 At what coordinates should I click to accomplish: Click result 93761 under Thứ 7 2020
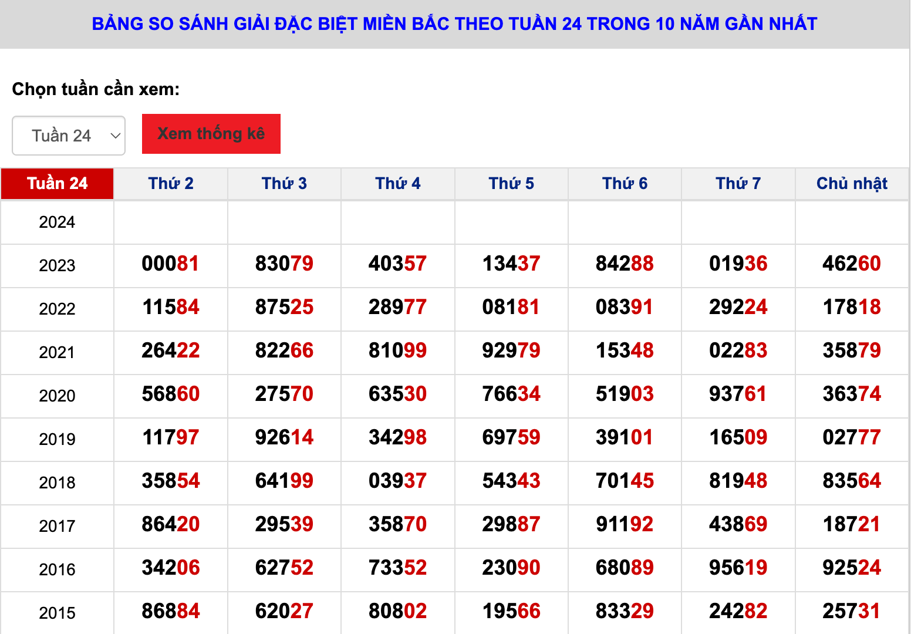click(x=738, y=394)
